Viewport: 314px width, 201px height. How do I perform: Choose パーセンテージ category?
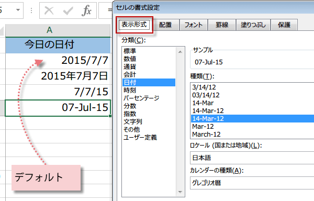click(x=149, y=98)
